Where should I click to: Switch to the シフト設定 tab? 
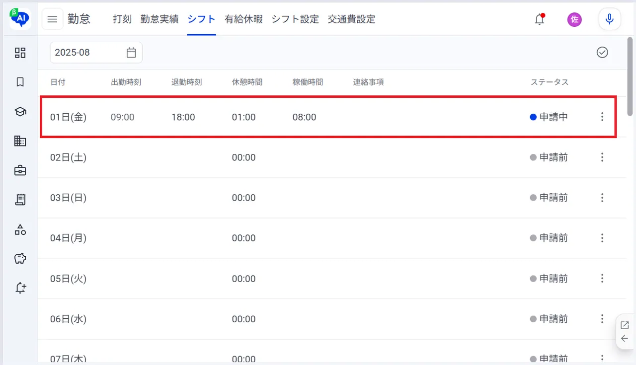pos(295,19)
